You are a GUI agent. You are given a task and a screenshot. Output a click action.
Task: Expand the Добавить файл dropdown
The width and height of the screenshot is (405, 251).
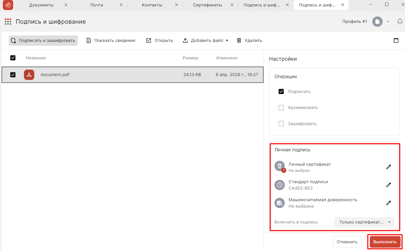point(227,41)
